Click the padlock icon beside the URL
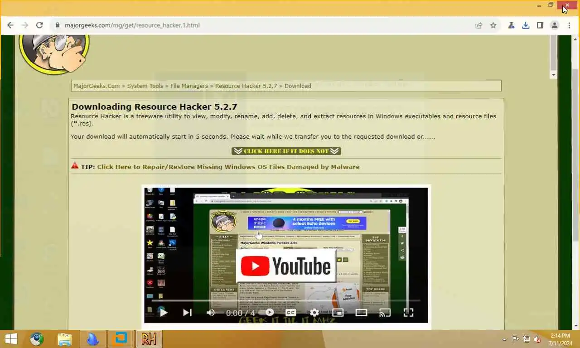The width and height of the screenshot is (580, 348). click(x=58, y=25)
